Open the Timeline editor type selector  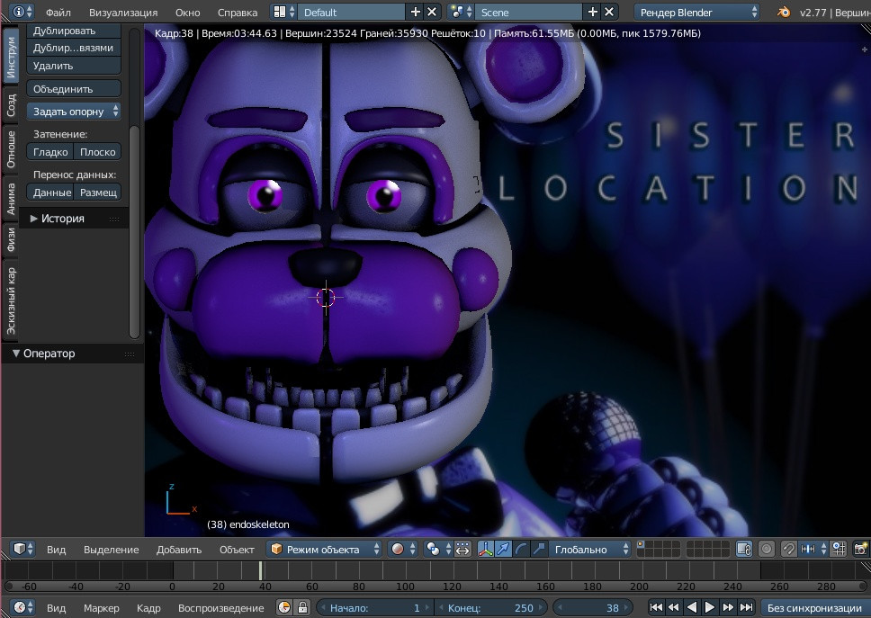(x=22, y=607)
